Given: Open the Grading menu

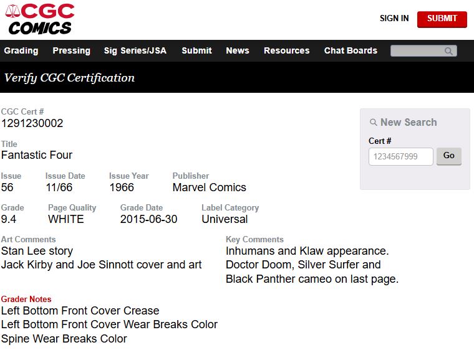Looking at the screenshot, I should pyautogui.click(x=21, y=50).
